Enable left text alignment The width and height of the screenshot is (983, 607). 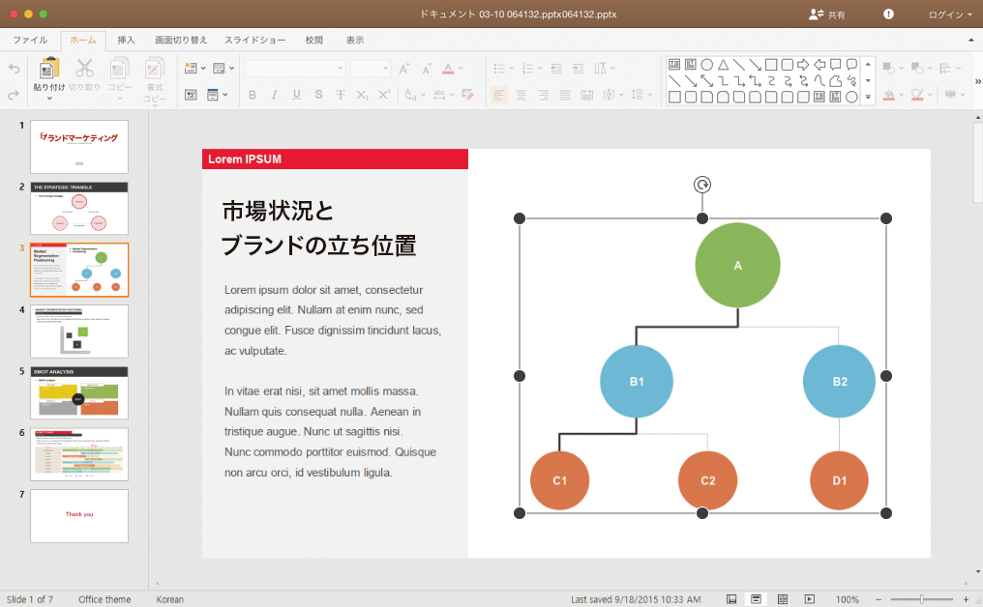[498, 95]
